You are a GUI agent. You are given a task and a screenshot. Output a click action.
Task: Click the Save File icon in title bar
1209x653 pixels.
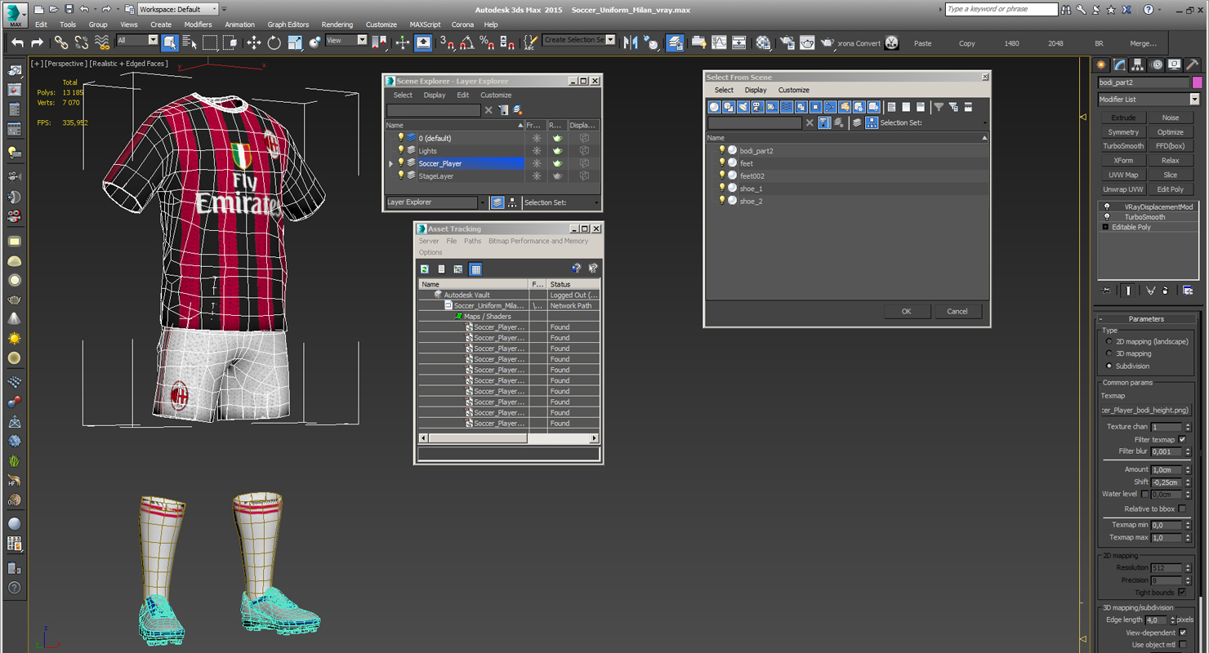(69, 9)
